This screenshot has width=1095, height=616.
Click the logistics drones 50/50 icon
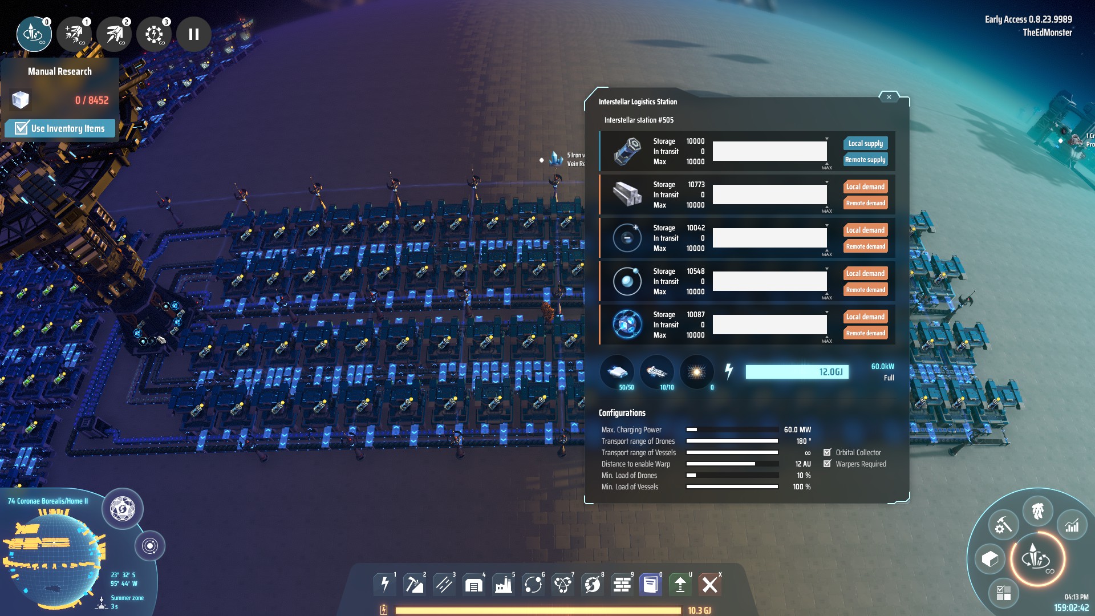pos(617,372)
